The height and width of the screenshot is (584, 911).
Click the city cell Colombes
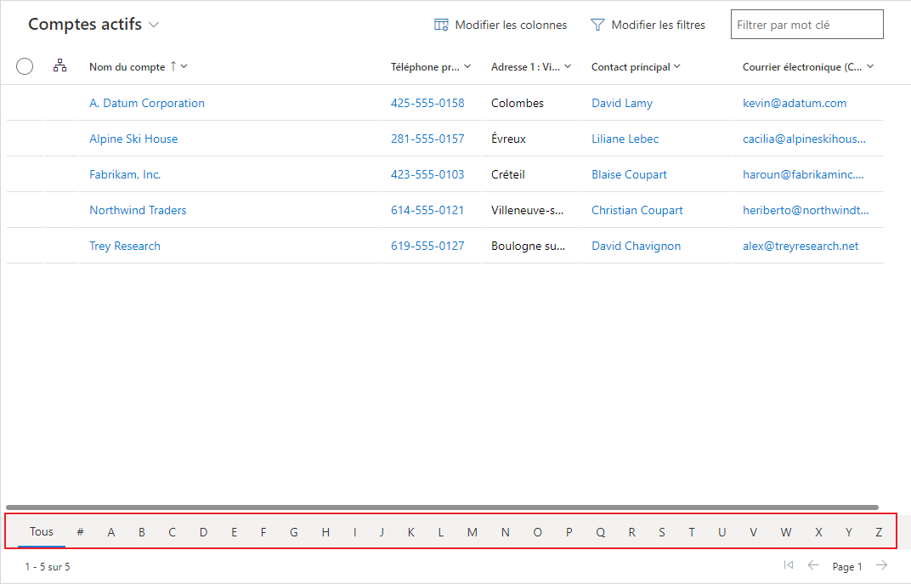(517, 103)
